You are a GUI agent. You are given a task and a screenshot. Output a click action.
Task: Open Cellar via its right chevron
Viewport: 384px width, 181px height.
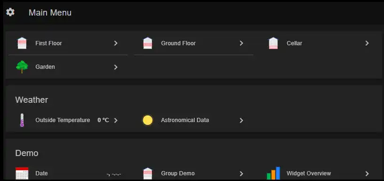click(367, 43)
